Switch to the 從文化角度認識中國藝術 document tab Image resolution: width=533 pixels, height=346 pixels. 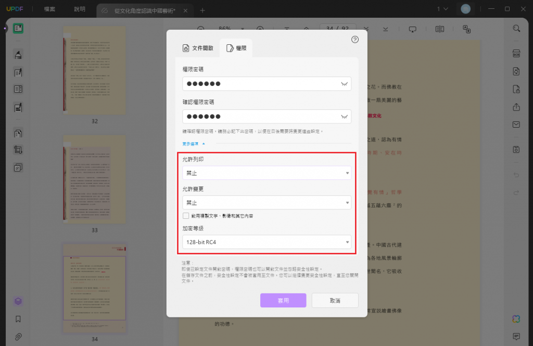pyautogui.click(x=145, y=10)
